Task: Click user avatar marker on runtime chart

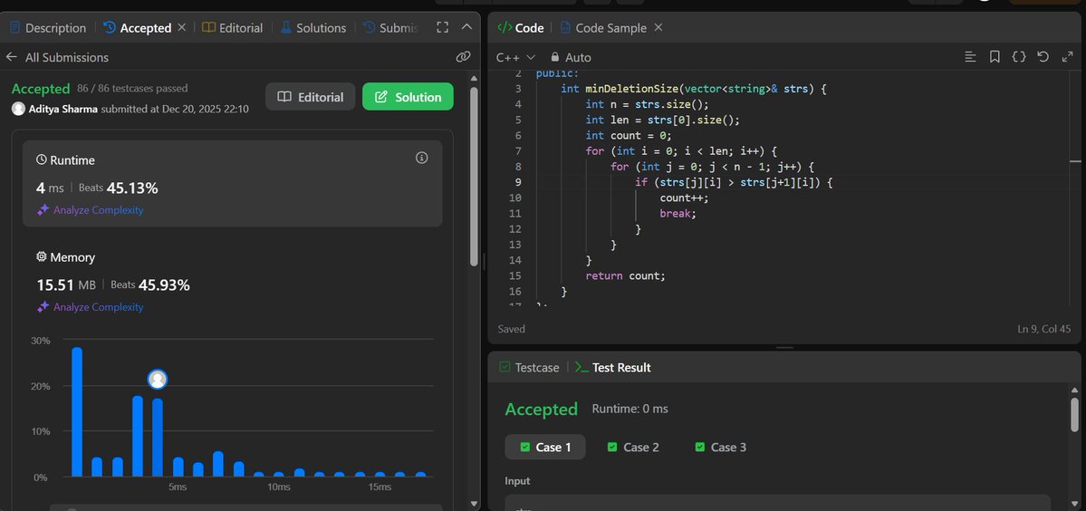Action: coord(158,380)
